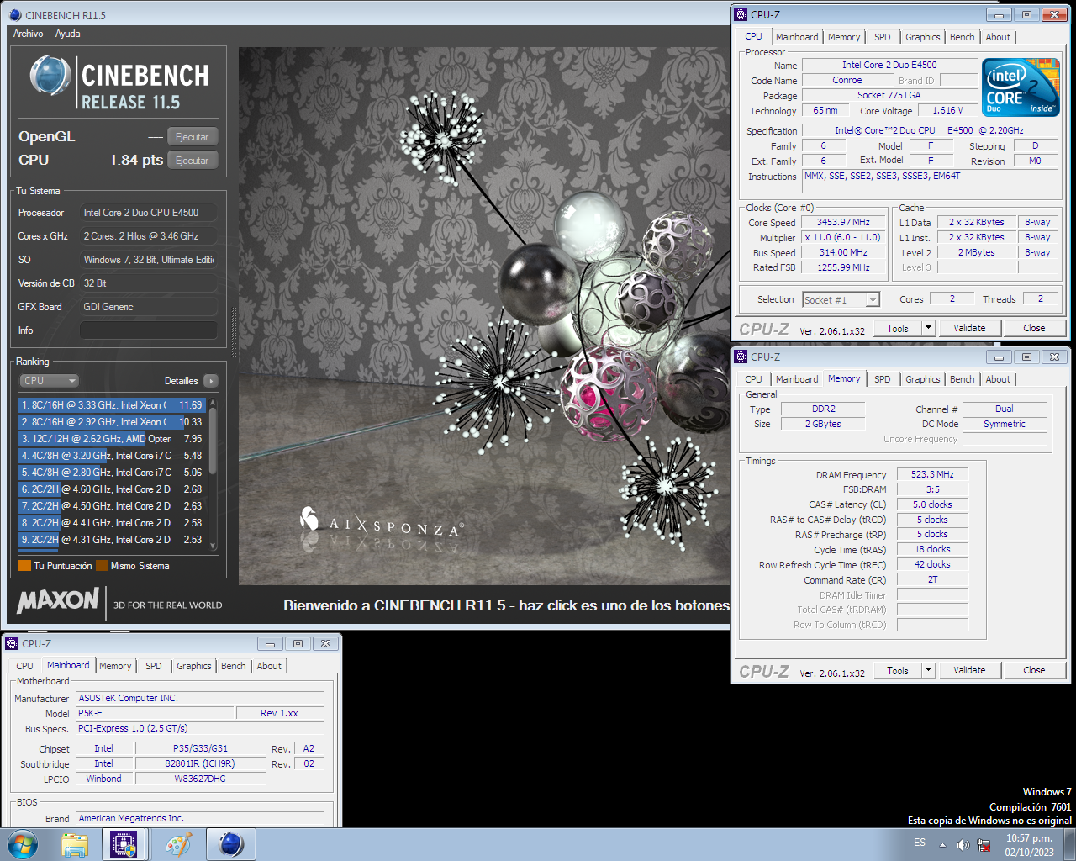1076x861 pixels.
Task: Click the network tray icon
Action: click(x=984, y=844)
